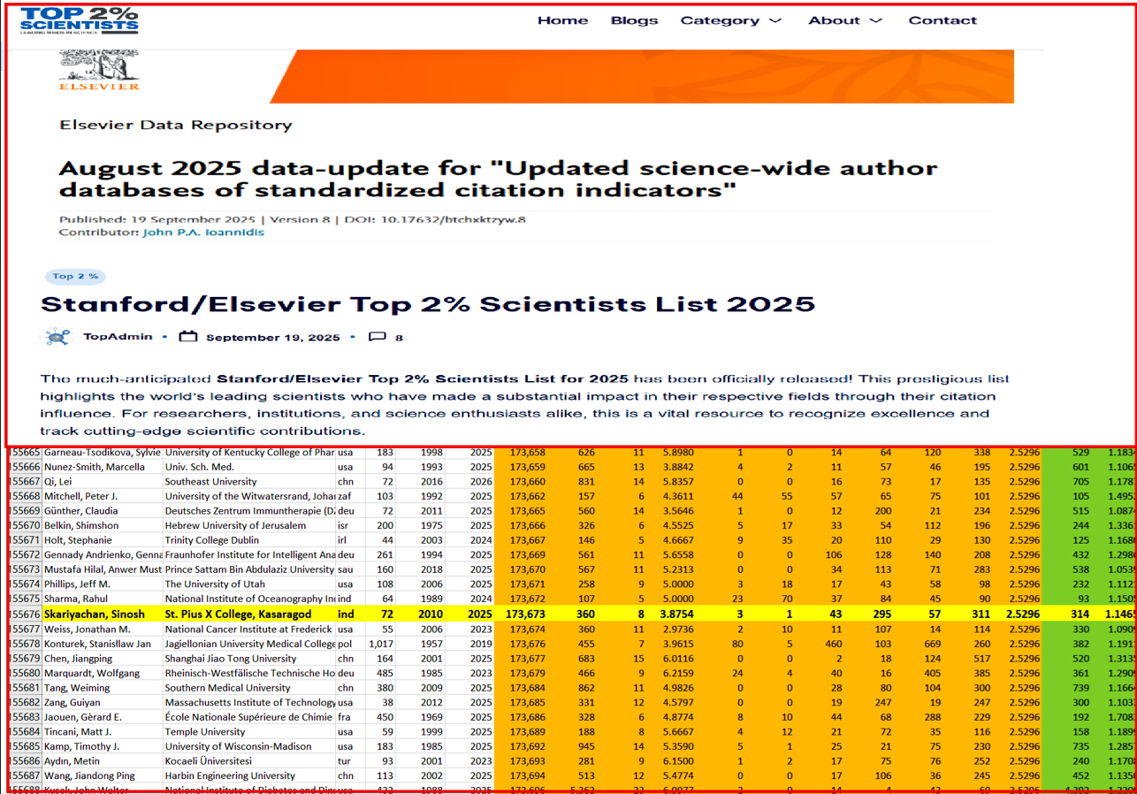The width and height of the screenshot is (1137, 794).
Task: Click the comment bubble icon
Action: click(x=377, y=337)
